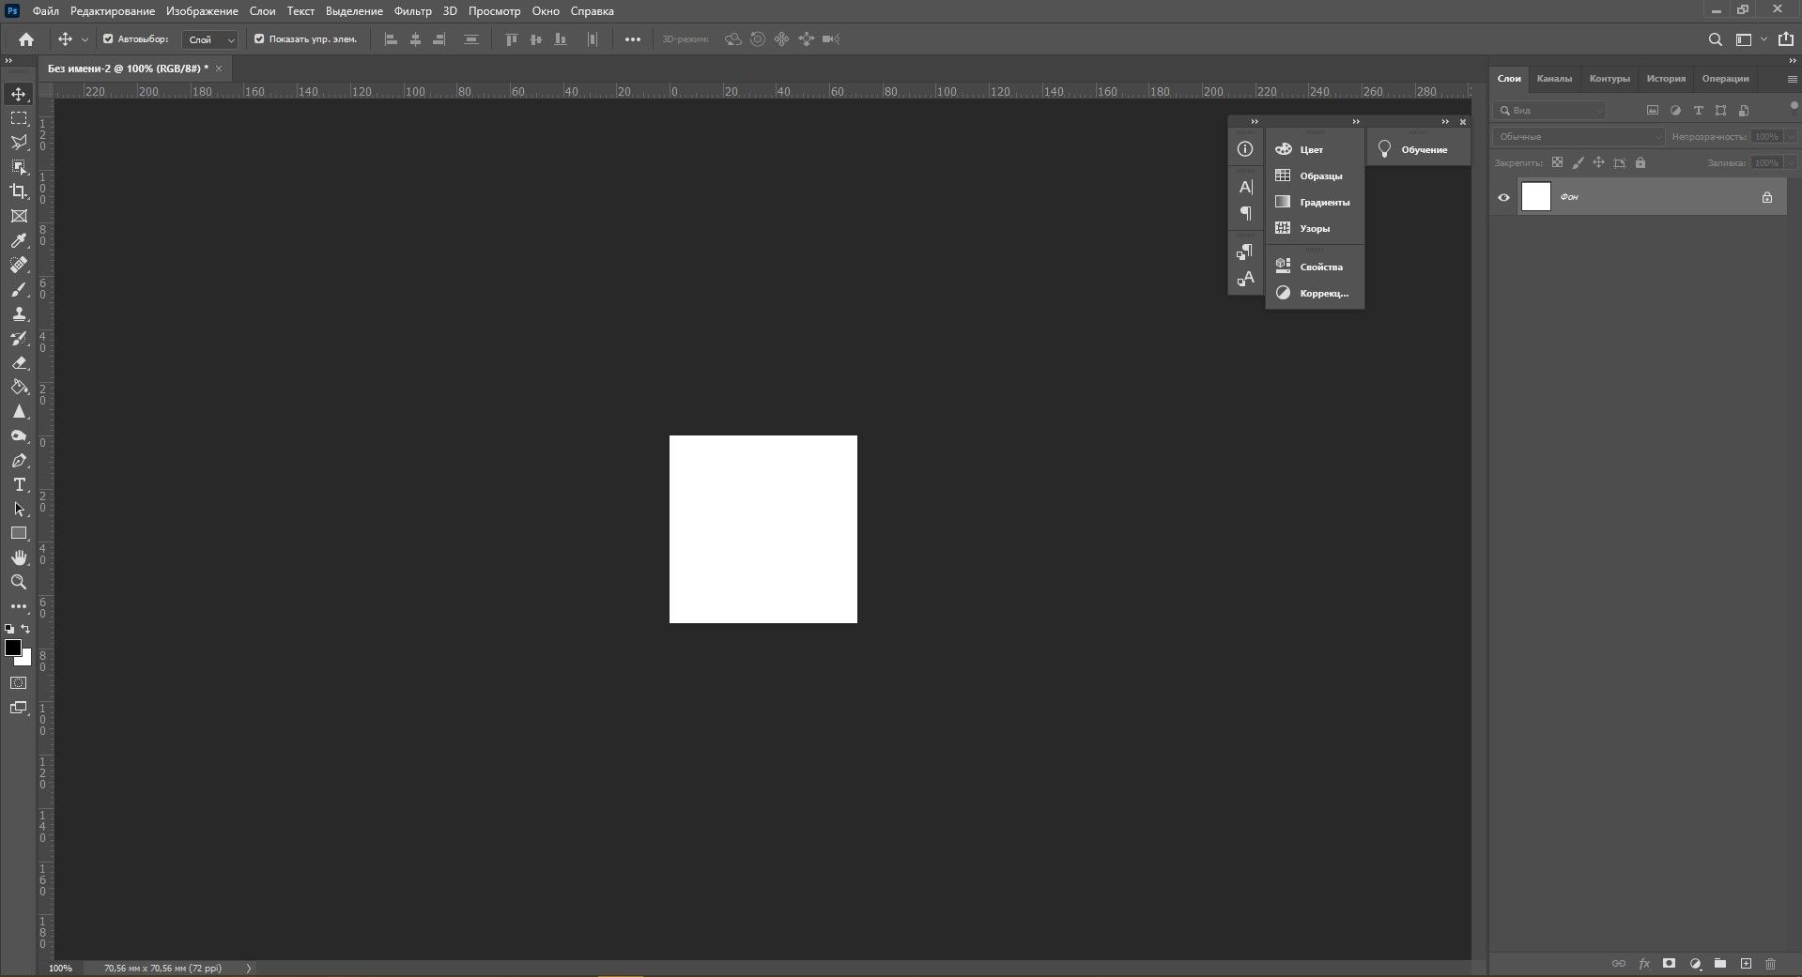This screenshot has width=1802, height=977.
Task: Click the foreground color swatch
Action: 13,648
